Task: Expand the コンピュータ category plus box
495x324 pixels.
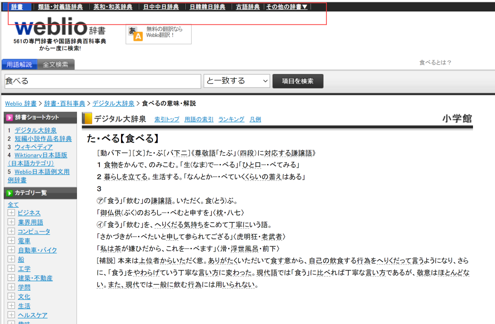Action: (x=11, y=231)
